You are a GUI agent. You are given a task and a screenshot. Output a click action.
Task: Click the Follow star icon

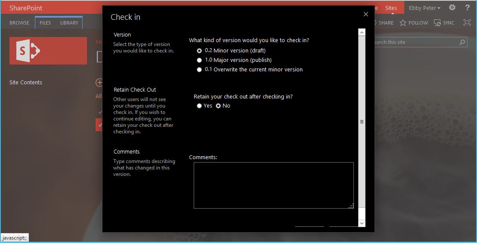coord(403,23)
